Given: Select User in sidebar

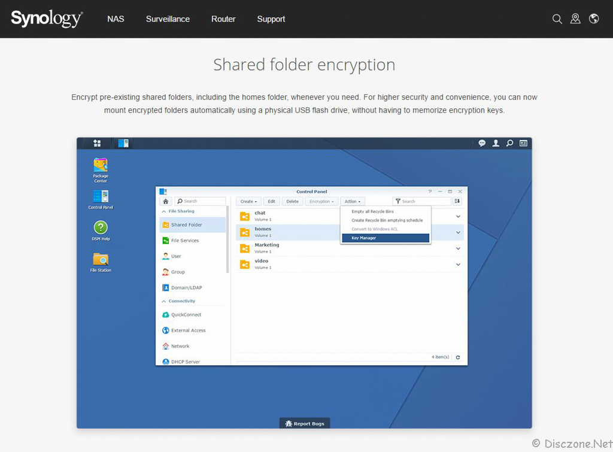Looking at the screenshot, I should pos(193,256).
